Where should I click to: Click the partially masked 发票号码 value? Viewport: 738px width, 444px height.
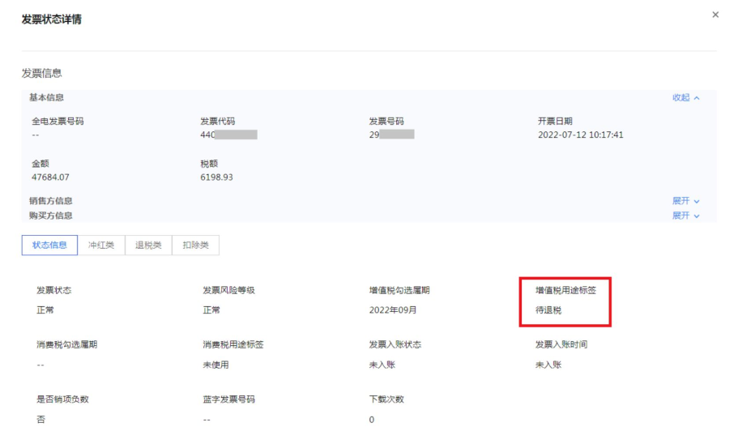[391, 135]
